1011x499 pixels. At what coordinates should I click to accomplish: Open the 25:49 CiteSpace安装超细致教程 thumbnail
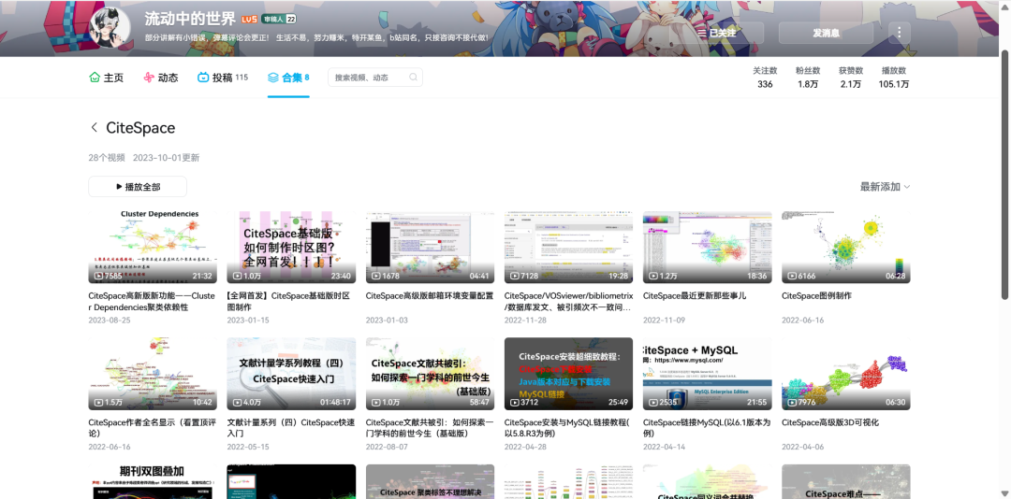tap(569, 374)
